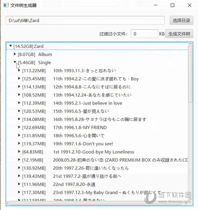
Task: Select the Album row text
Action: tap(45, 54)
